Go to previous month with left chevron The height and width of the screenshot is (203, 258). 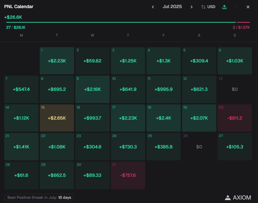[x=153, y=7]
